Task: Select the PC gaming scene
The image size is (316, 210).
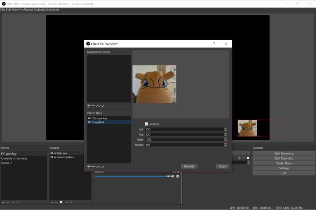Action: pos(24,154)
